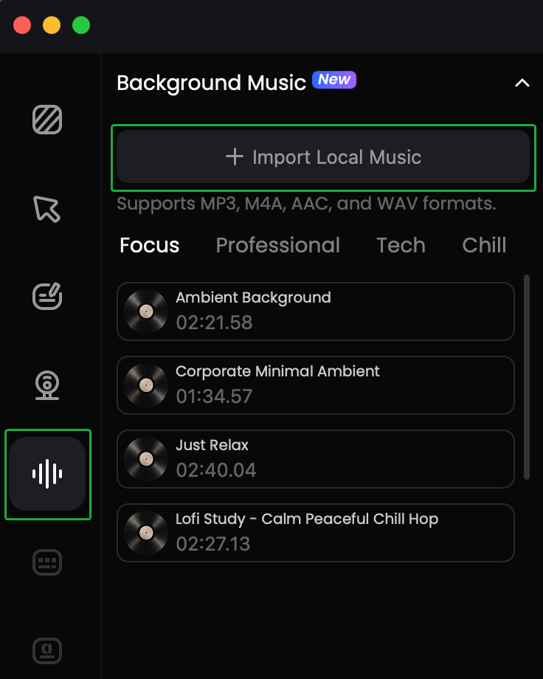
Task: Select the cursor settings sidebar icon
Action: tap(46, 209)
